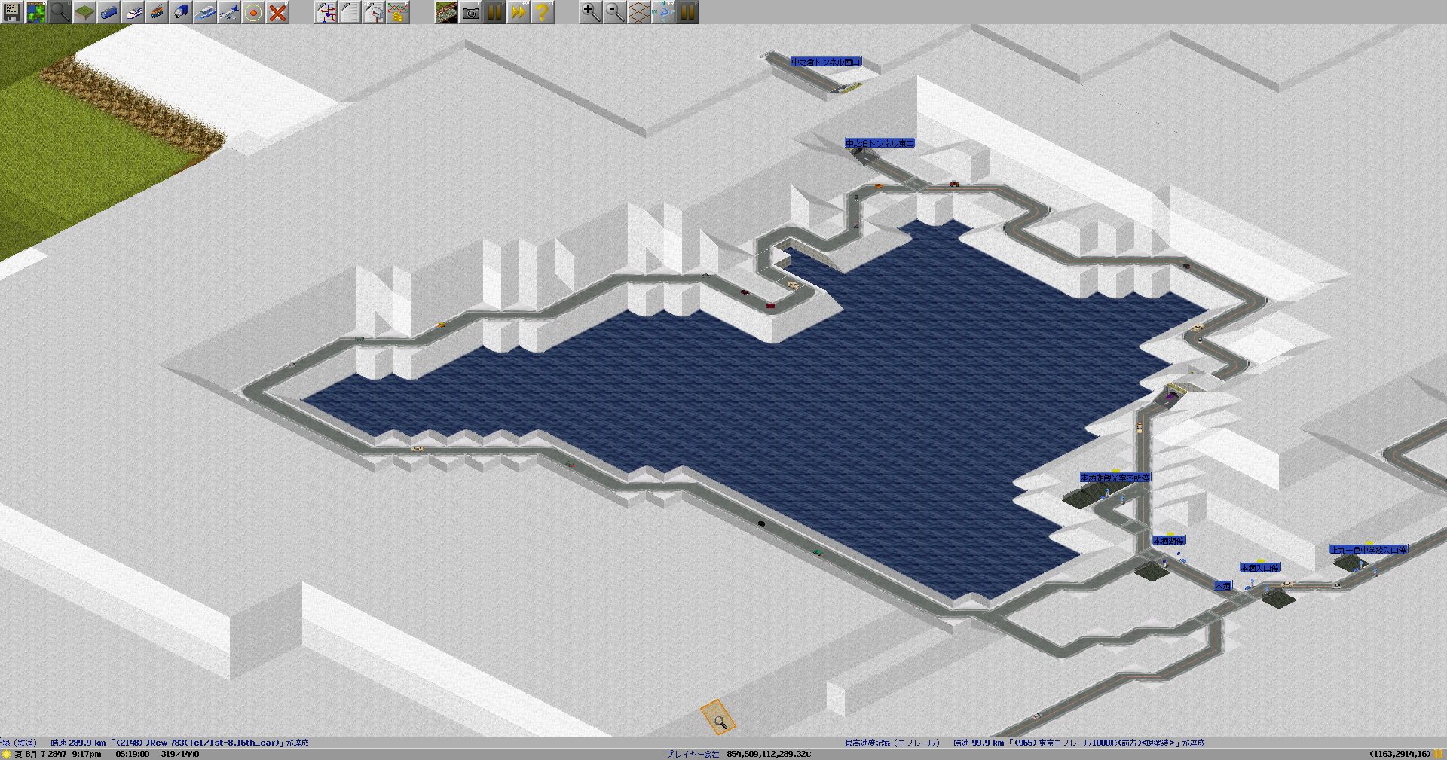Open the minimap window
This screenshot has height=760, width=1447.
(x=36, y=12)
